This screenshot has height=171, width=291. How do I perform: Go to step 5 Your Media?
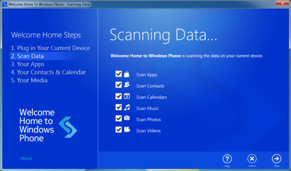pyautogui.click(x=29, y=80)
